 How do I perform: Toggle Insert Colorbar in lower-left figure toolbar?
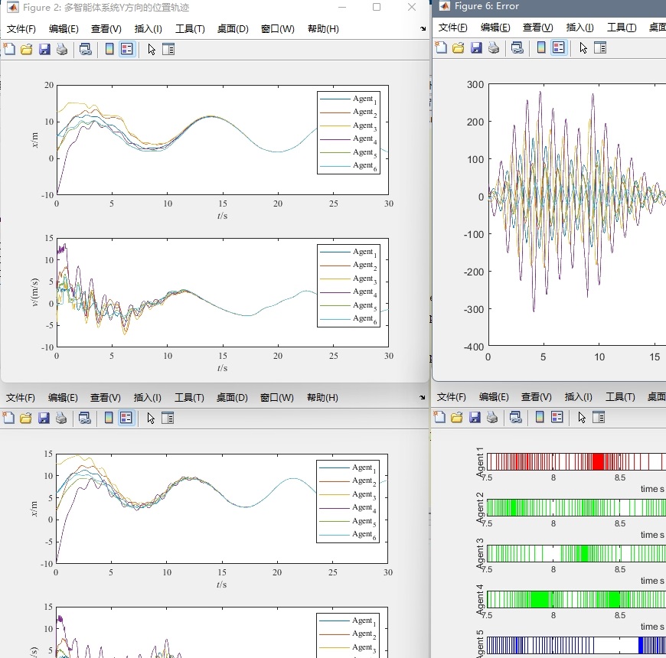(108, 419)
